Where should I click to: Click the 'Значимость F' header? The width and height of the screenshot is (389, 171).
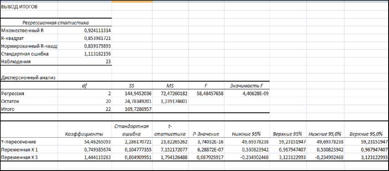tap(247, 86)
